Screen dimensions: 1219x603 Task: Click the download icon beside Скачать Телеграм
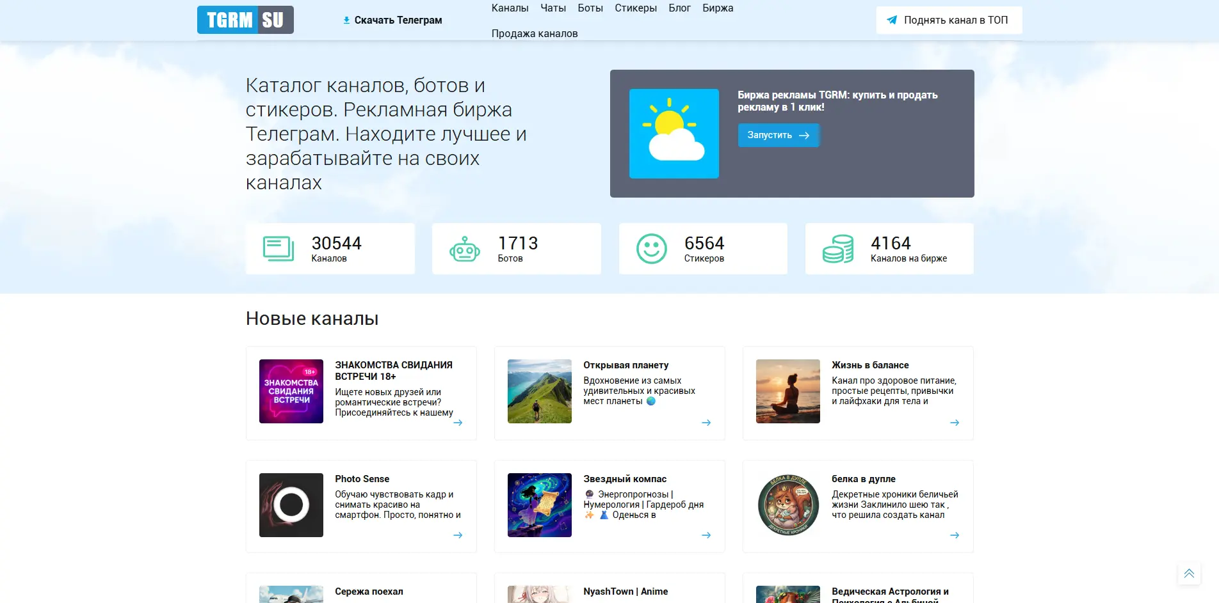click(346, 20)
